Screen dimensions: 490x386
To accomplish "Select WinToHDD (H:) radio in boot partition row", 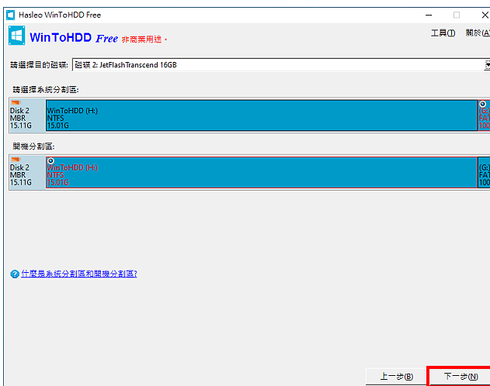I will point(50,161).
